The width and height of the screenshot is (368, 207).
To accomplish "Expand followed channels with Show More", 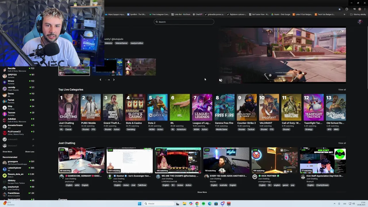I will 7,152.
